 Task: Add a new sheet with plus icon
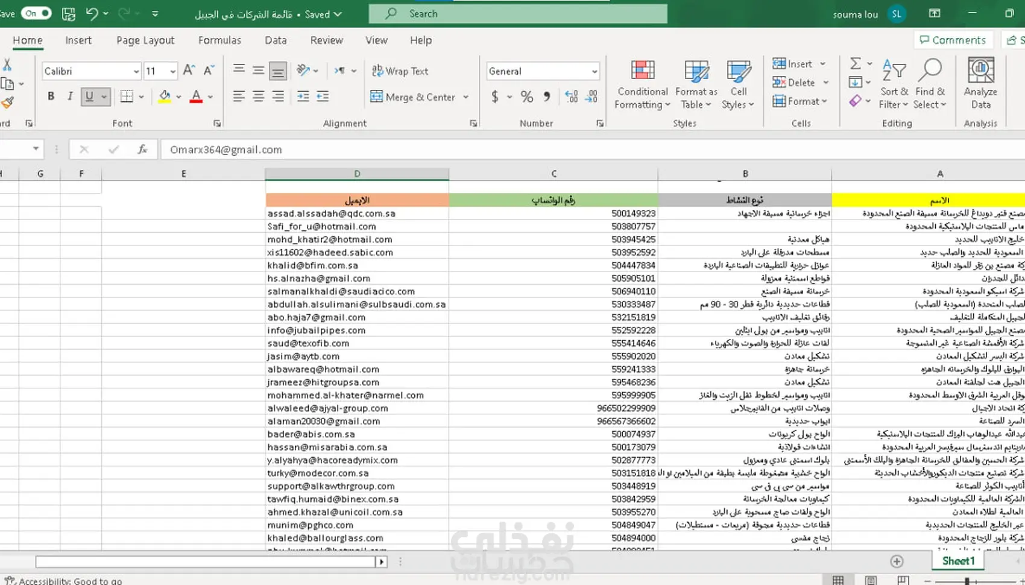pos(897,561)
